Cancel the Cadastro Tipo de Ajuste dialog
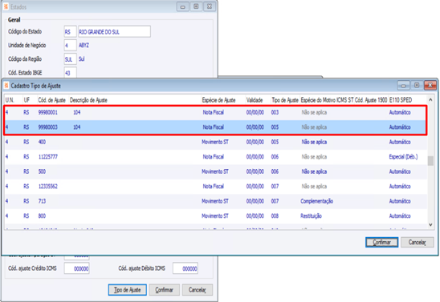The image size is (440, 302). tap(417, 242)
